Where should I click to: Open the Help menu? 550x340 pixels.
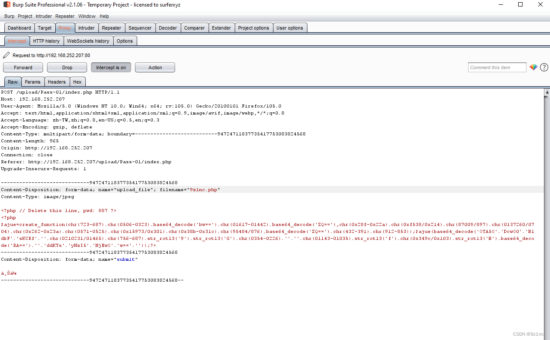point(105,16)
